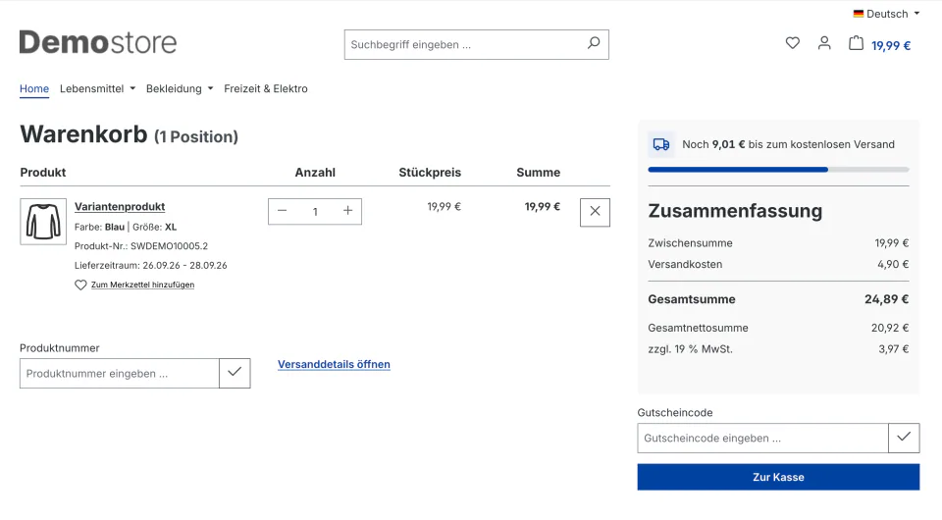942x520 pixels.
Task: Open Freizeit & Elektro category
Action: (266, 89)
